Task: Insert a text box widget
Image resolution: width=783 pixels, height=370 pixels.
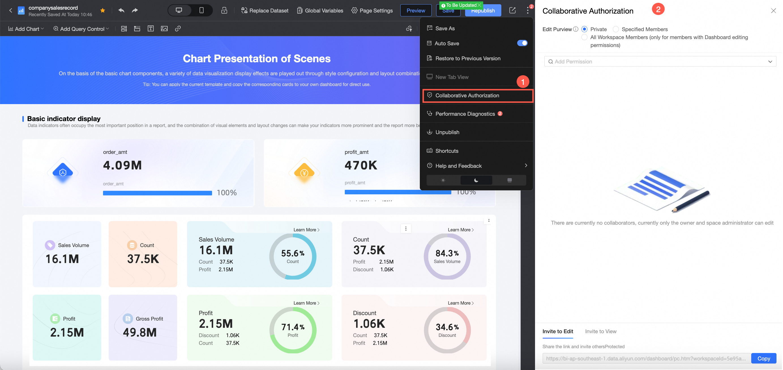Action: click(151, 29)
